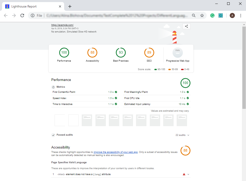
Task: Expand the Passed audits section label
Action: coord(65,135)
